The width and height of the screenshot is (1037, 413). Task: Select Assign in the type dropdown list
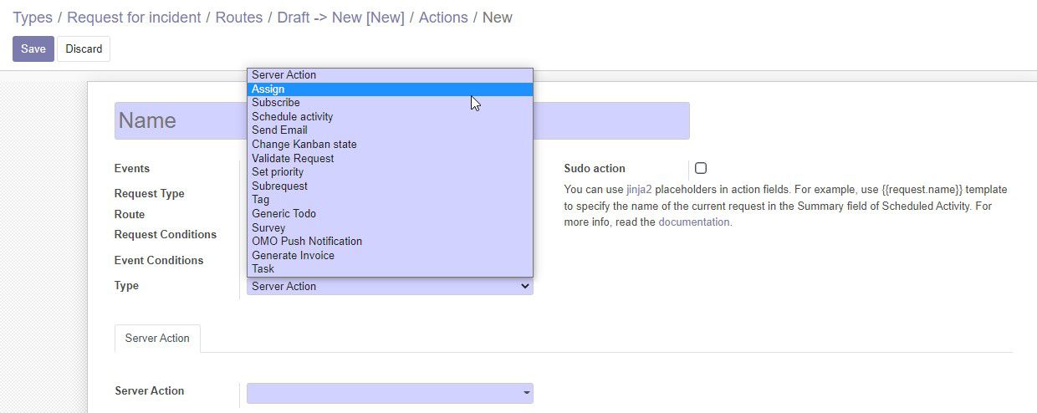pyautogui.click(x=390, y=89)
